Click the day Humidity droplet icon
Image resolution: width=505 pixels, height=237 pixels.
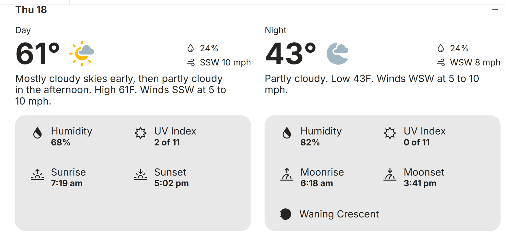point(37,133)
